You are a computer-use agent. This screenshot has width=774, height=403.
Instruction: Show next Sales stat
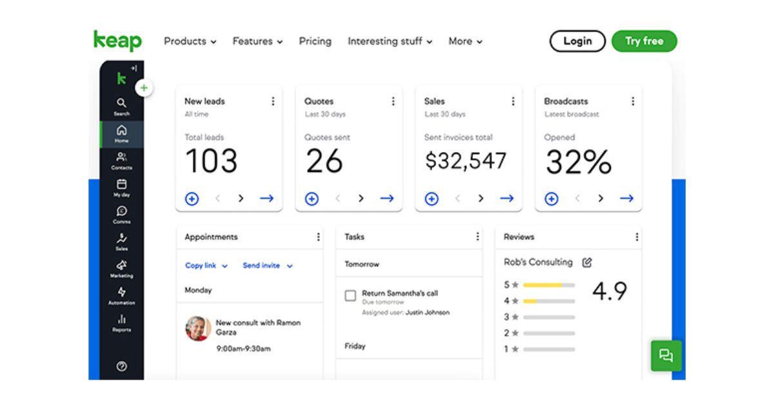pos(481,199)
